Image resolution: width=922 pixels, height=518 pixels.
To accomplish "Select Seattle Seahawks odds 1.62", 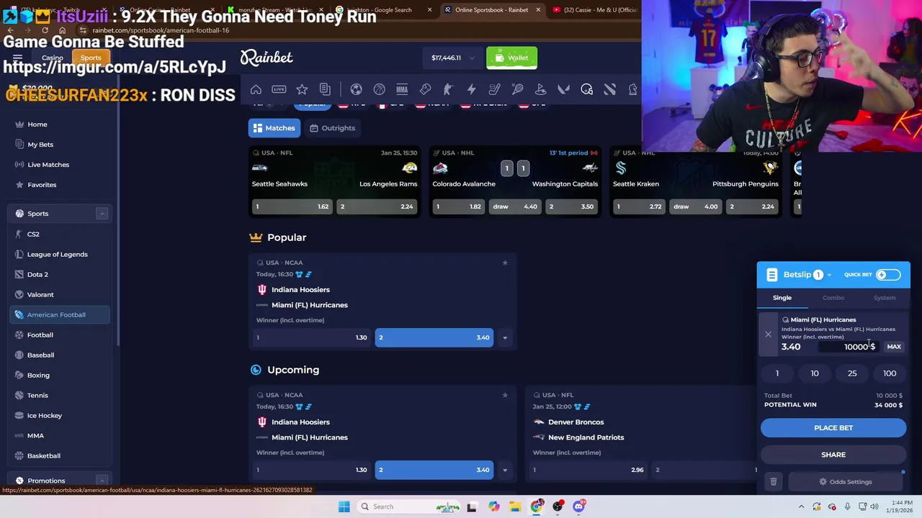I will 292,206.
